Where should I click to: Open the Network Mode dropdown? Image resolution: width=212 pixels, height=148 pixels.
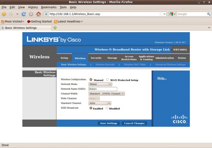[x=100, y=84]
